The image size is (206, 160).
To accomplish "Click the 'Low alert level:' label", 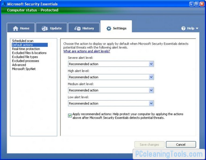I will (78, 97).
